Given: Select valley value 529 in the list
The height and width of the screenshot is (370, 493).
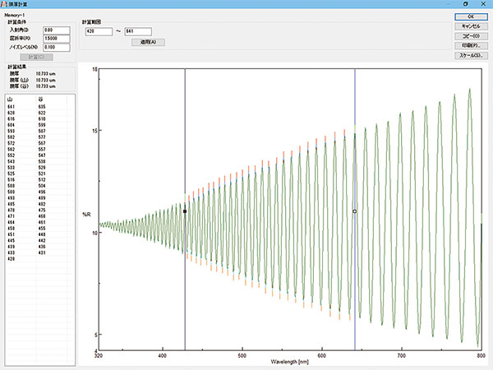Looking at the screenshot, I should (x=42, y=168).
